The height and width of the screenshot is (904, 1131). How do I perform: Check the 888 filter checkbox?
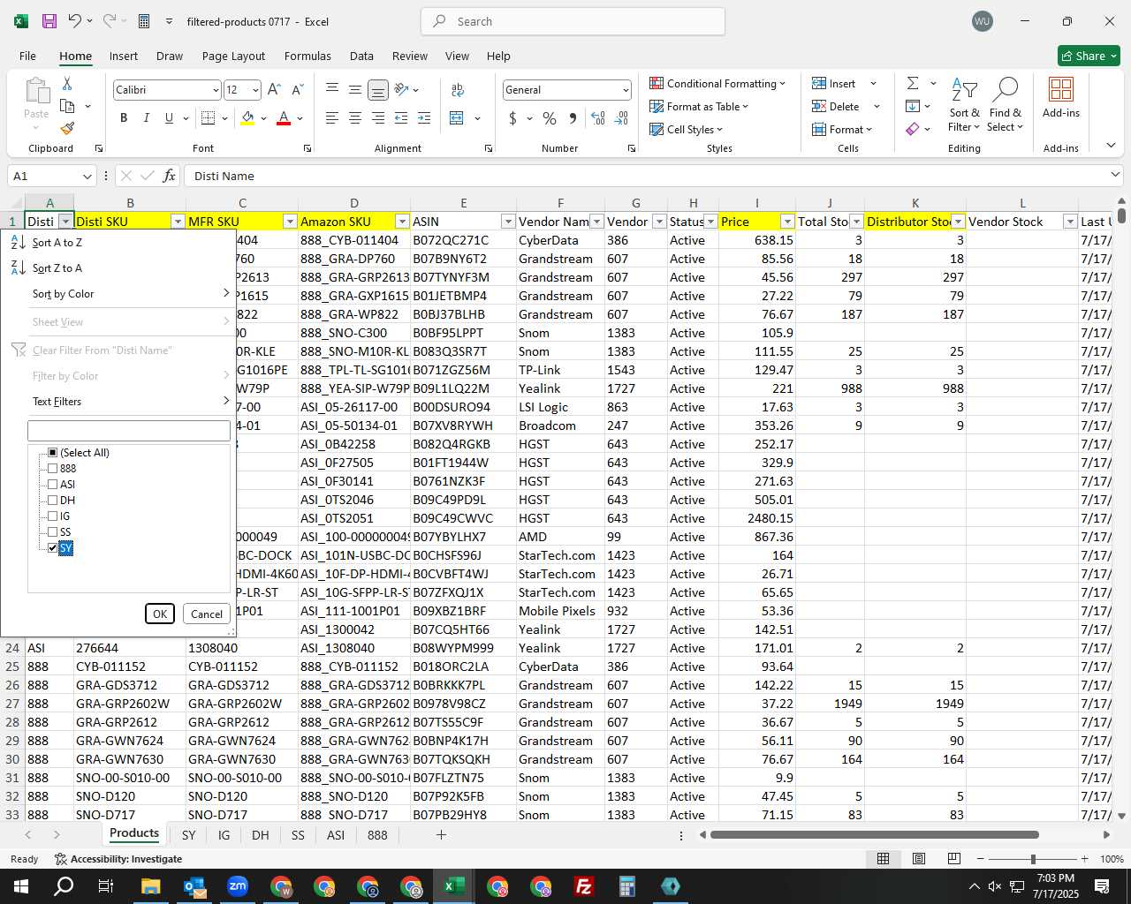coord(52,468)
